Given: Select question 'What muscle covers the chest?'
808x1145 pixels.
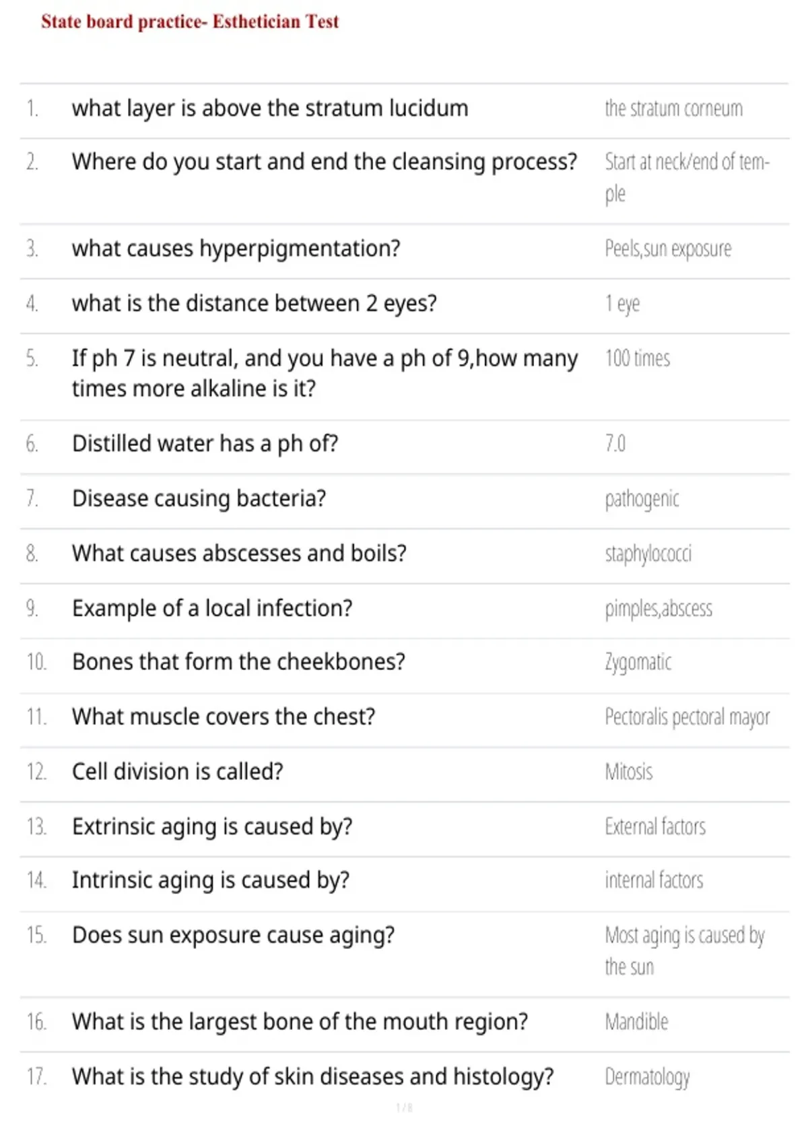Looking at the screenshot, I should [x=224, y=717].
